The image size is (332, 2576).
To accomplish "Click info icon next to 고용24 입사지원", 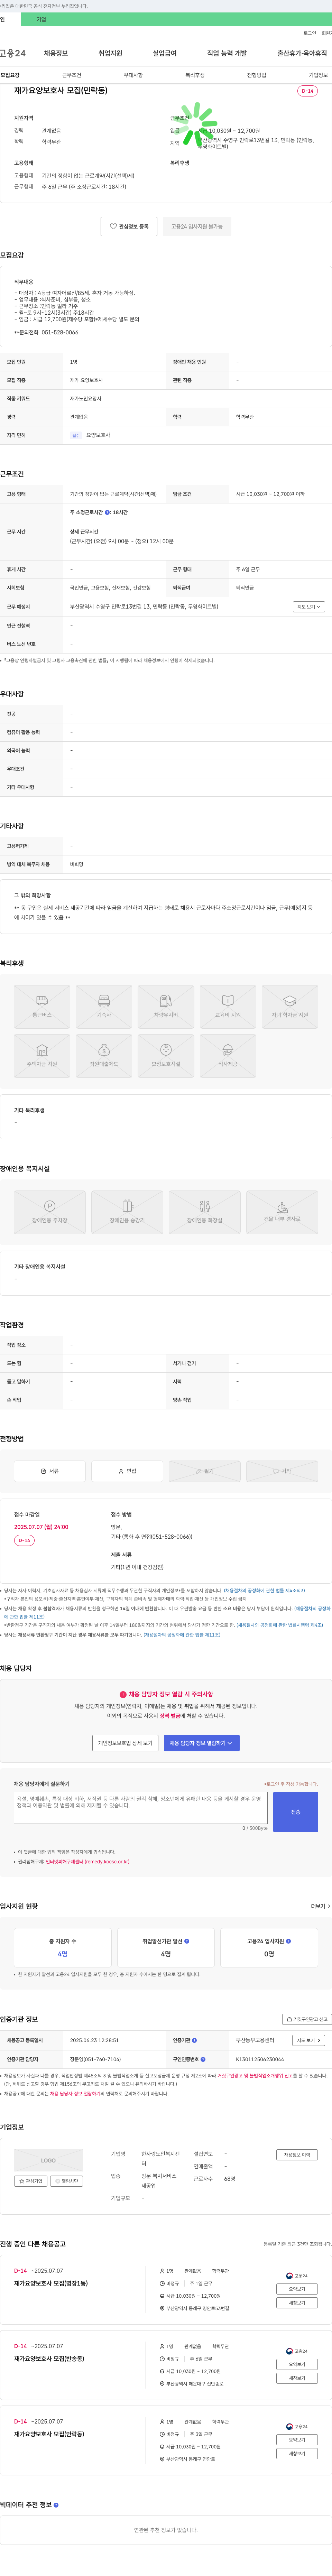I will point(289,1941).
